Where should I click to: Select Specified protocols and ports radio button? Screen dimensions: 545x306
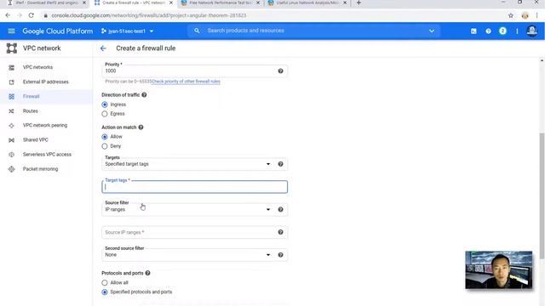pyautogui.click(x=105, y=292)
